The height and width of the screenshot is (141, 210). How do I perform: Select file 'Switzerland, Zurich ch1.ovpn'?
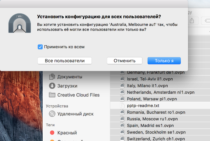[156, 139]
